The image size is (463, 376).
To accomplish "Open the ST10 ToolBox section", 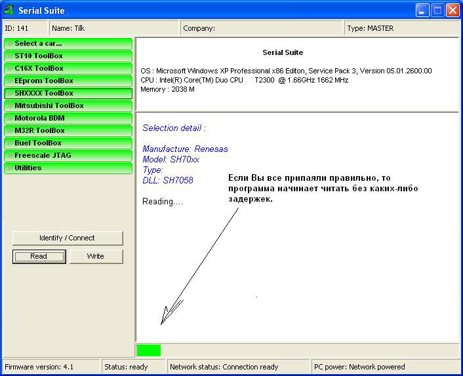I will [x=68, y=56].
